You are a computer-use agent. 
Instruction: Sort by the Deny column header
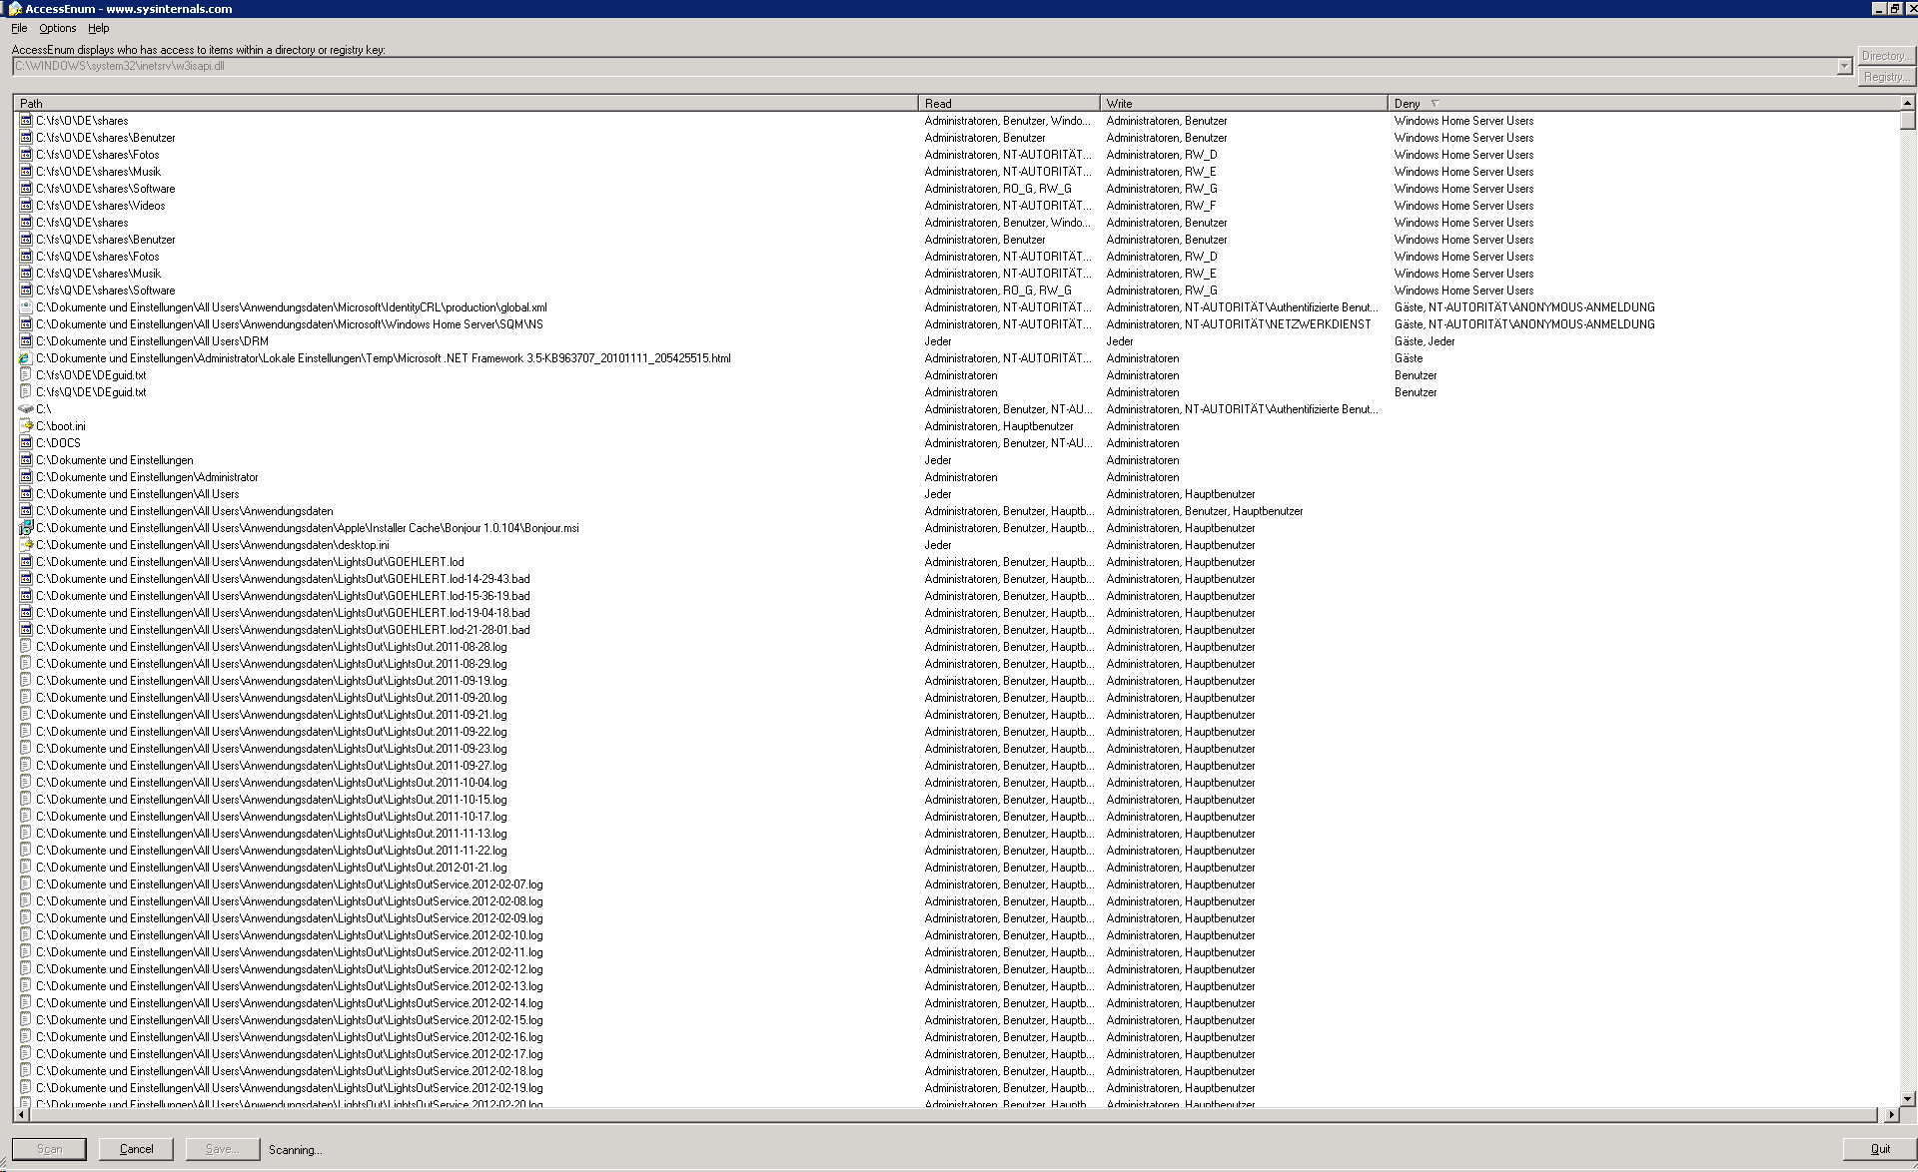pyautogui.click(x=1643, y=103)
